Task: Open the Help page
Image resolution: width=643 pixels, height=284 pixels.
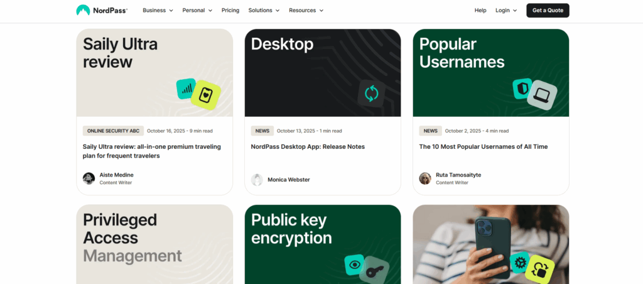Action: 480,11
